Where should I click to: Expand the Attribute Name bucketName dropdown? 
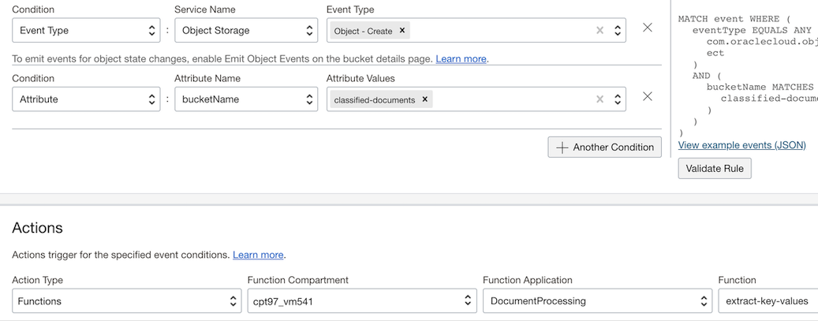pos(246,99)
